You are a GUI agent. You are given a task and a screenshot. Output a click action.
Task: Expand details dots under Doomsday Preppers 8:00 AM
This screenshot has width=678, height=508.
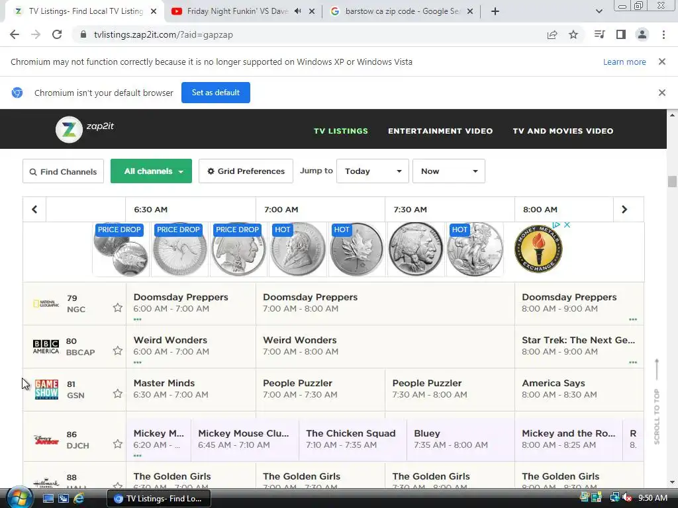point(633,319)
